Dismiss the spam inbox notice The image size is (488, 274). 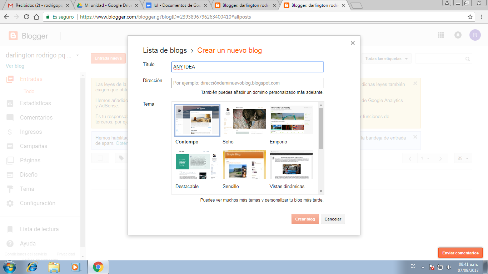415,137
